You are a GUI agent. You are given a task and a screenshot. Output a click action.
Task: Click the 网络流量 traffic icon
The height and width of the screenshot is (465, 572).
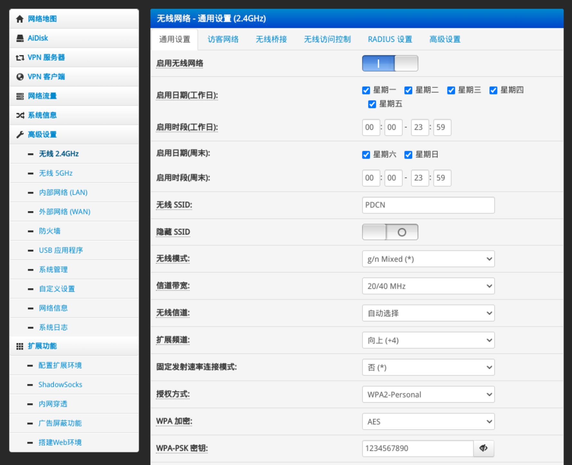click(20, 96)
